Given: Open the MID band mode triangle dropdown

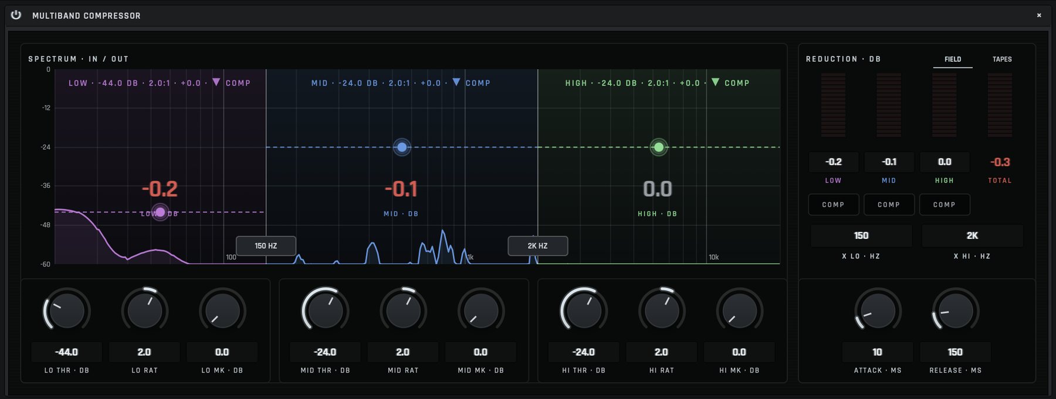Looking at the screenshot, I should (456, 82).
